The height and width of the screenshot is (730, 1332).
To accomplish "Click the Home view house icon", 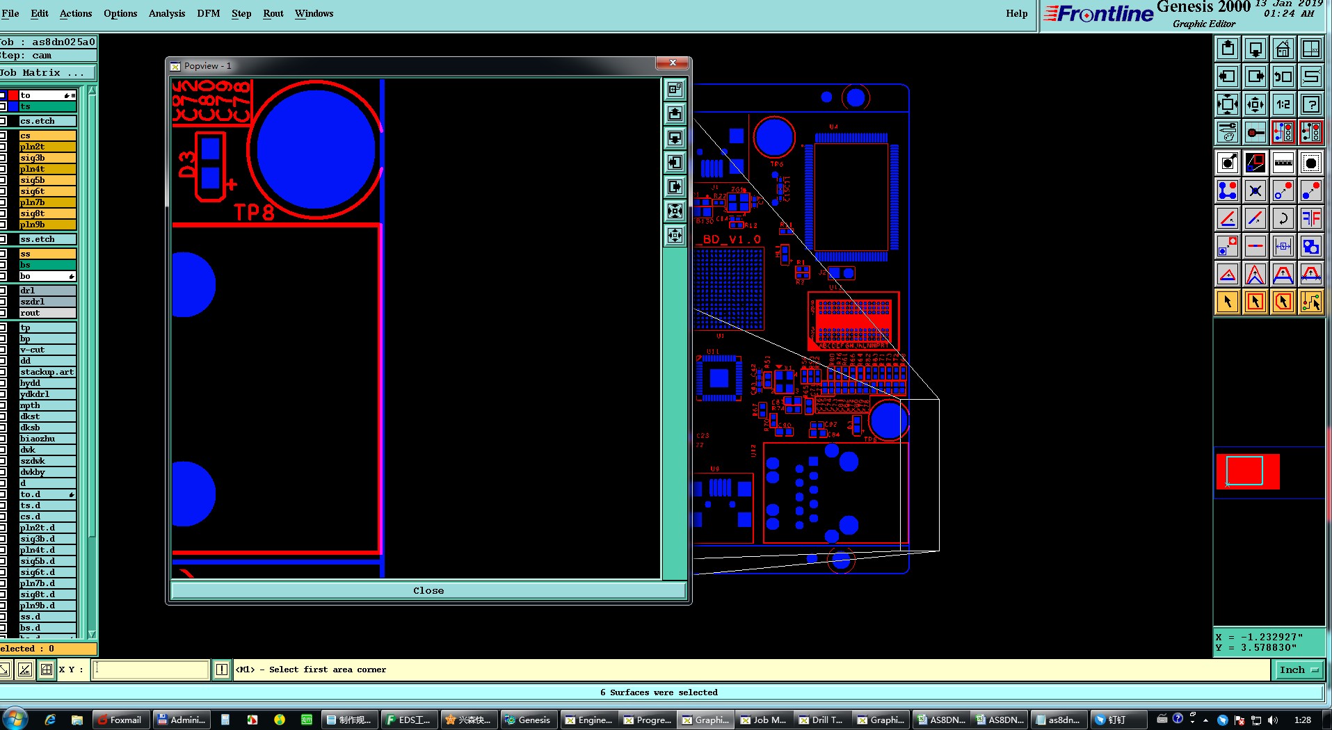I will [x=1283, y=49].
